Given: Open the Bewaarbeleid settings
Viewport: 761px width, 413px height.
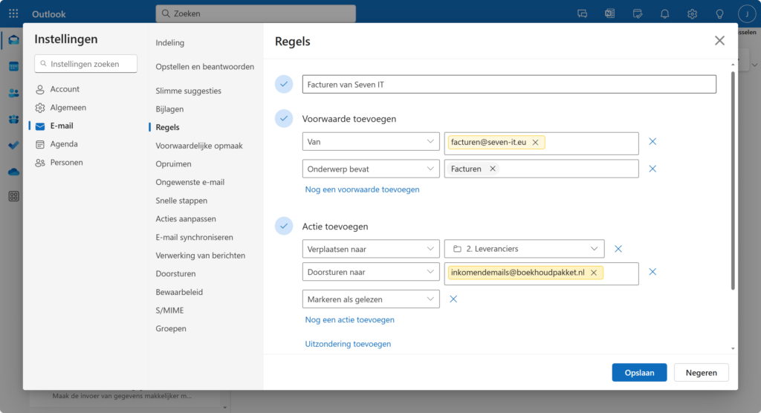Looking at the screenshot, I should coord(179,292).
